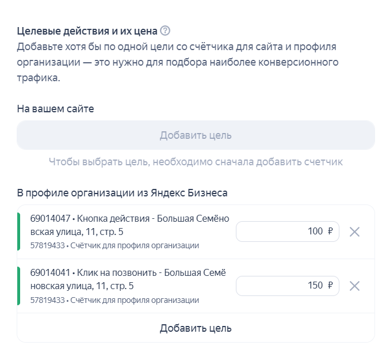The height and width of the screenshot is (349, 386).
Task: Click the counter 57819433 subtitle under the first goal
Action: click(x=114, y=246)
